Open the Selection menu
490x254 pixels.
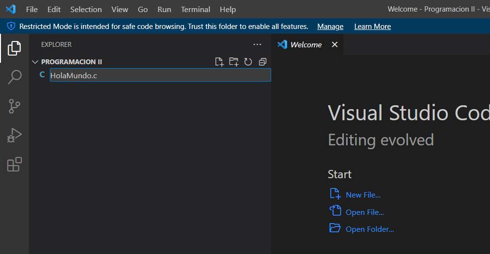coord(86,9)
